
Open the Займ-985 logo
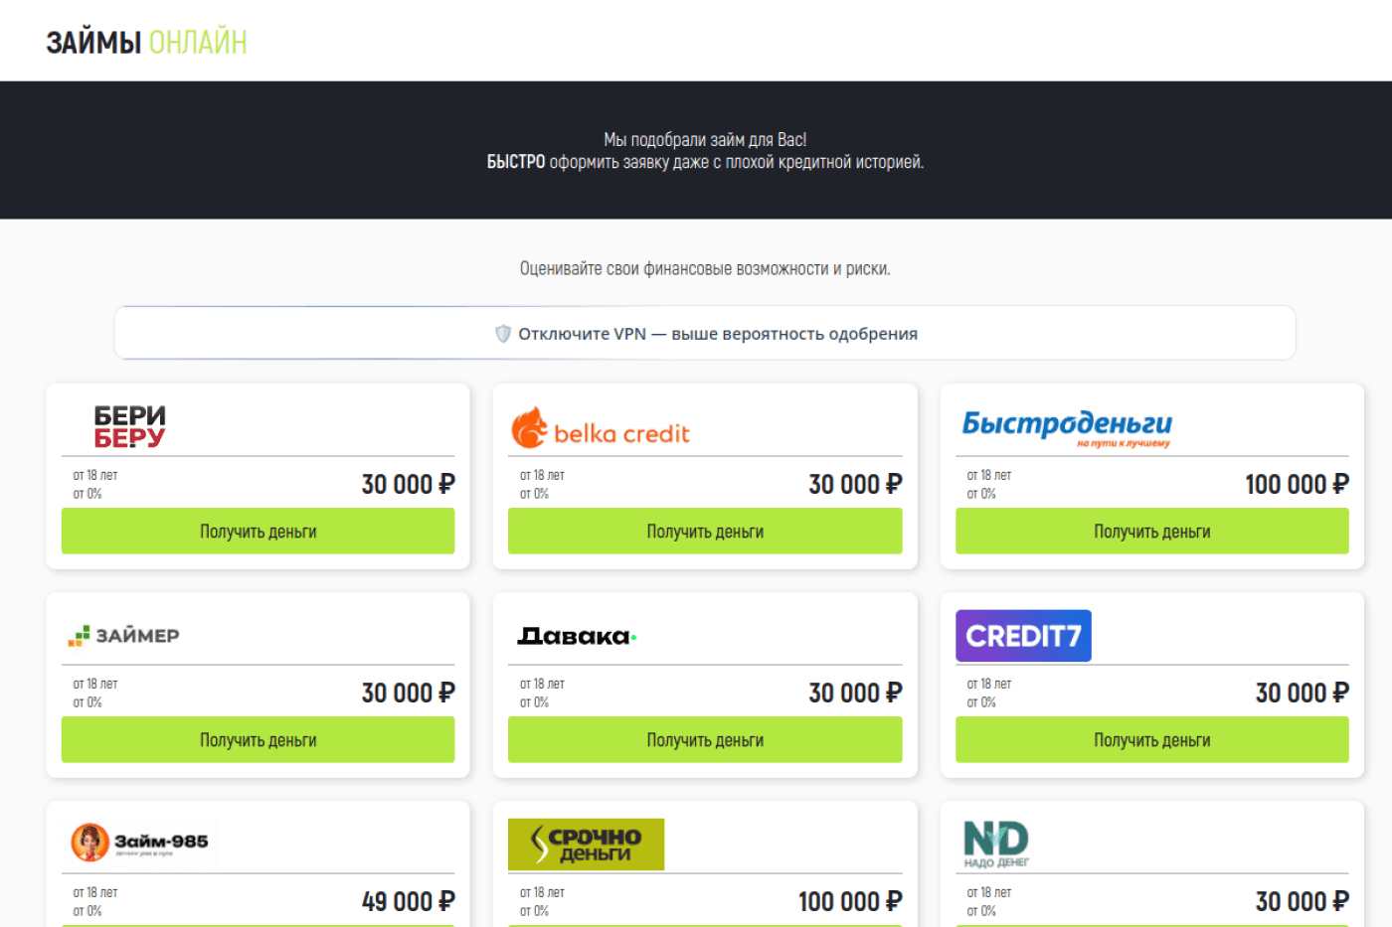click(140, 843)
